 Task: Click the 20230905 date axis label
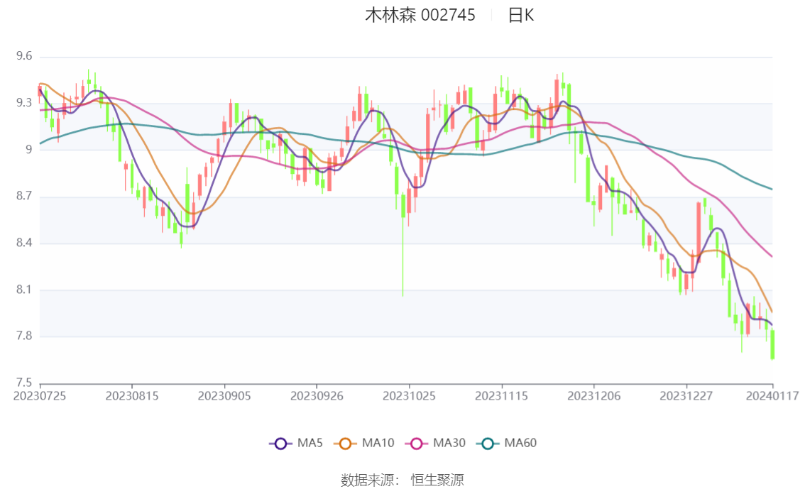224,396
